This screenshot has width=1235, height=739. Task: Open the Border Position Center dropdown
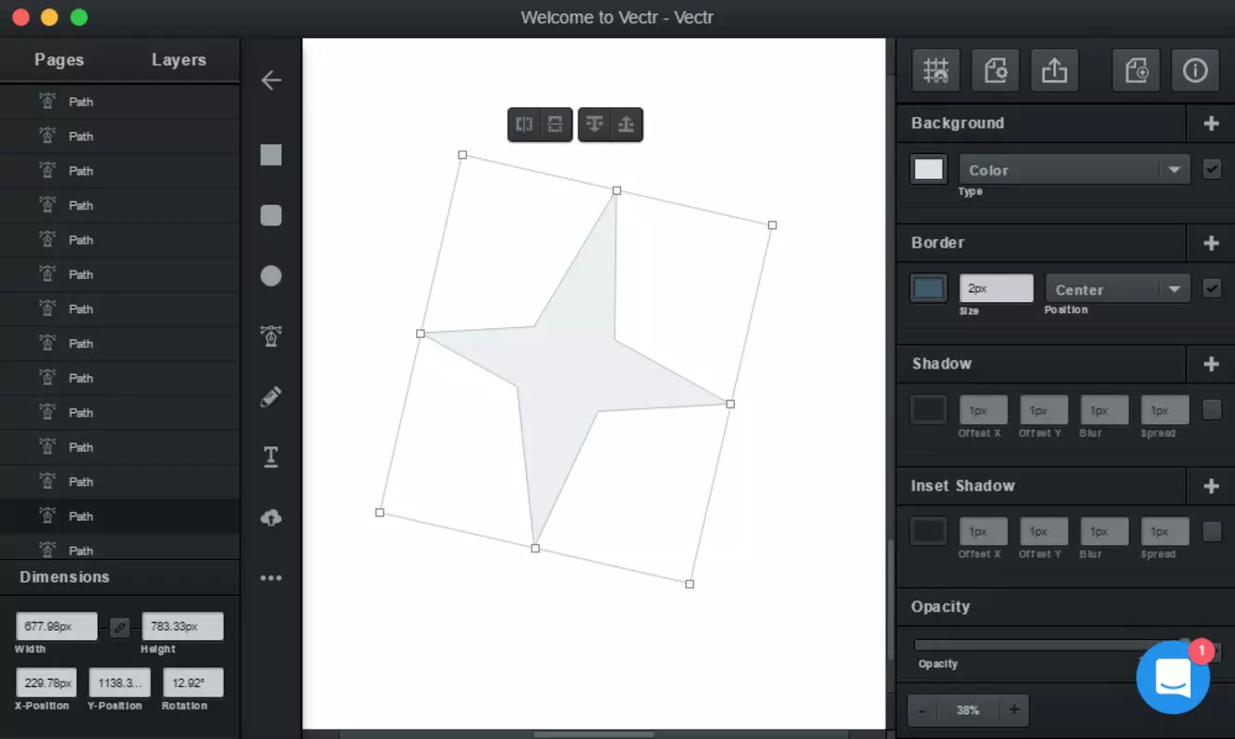coord(1117,289)
